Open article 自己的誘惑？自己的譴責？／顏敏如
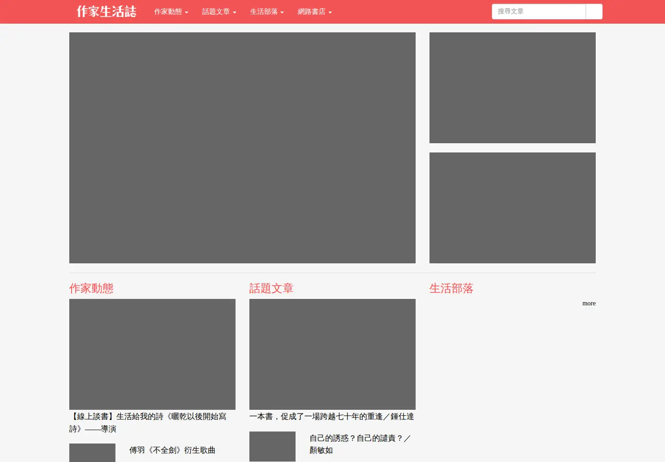The width and height of the screenshot is (665, 462). 360,444
